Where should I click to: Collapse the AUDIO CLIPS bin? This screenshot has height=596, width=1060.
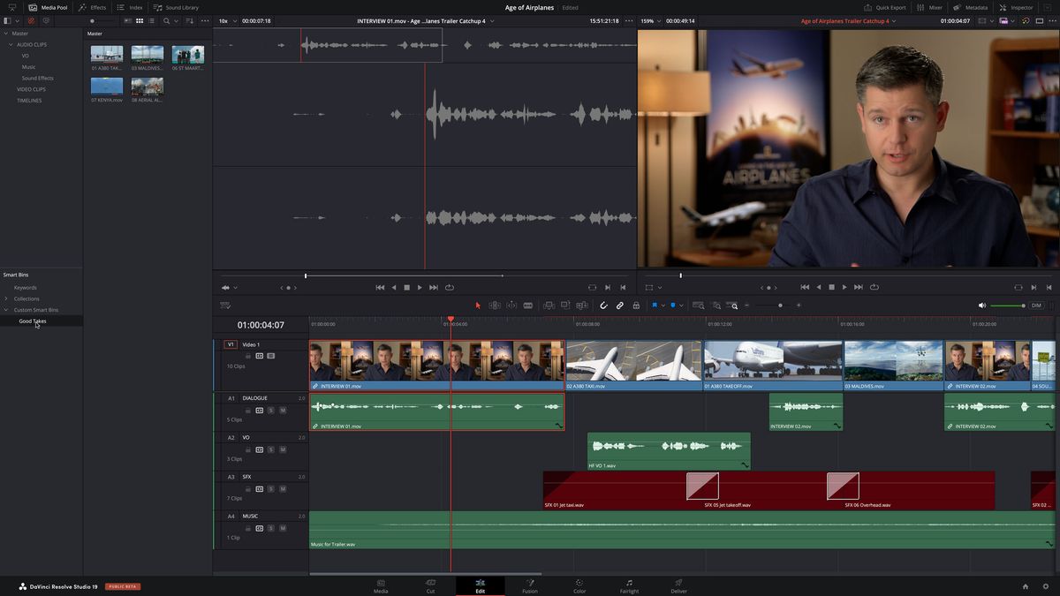(11, 44)
